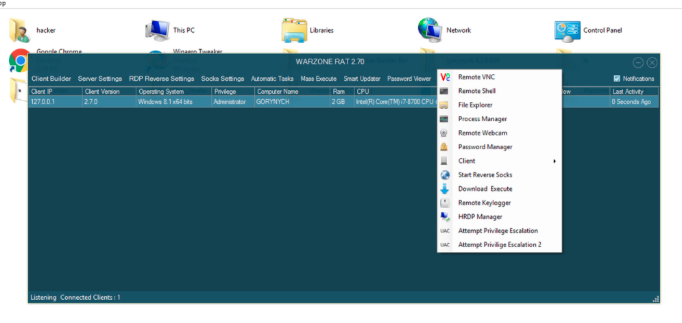Expand the Client submenu arrow
Screen dimensions: 682x323
[555, 161]
